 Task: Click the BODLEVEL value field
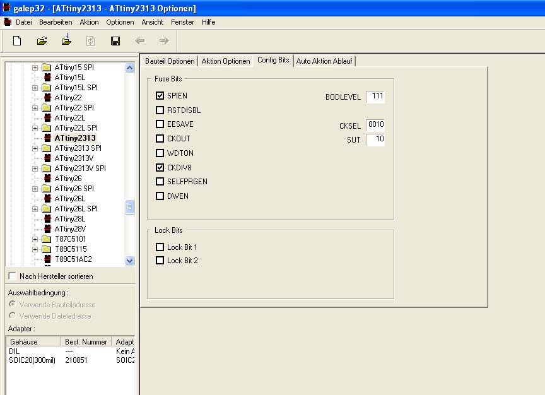(x=375, y=97)
